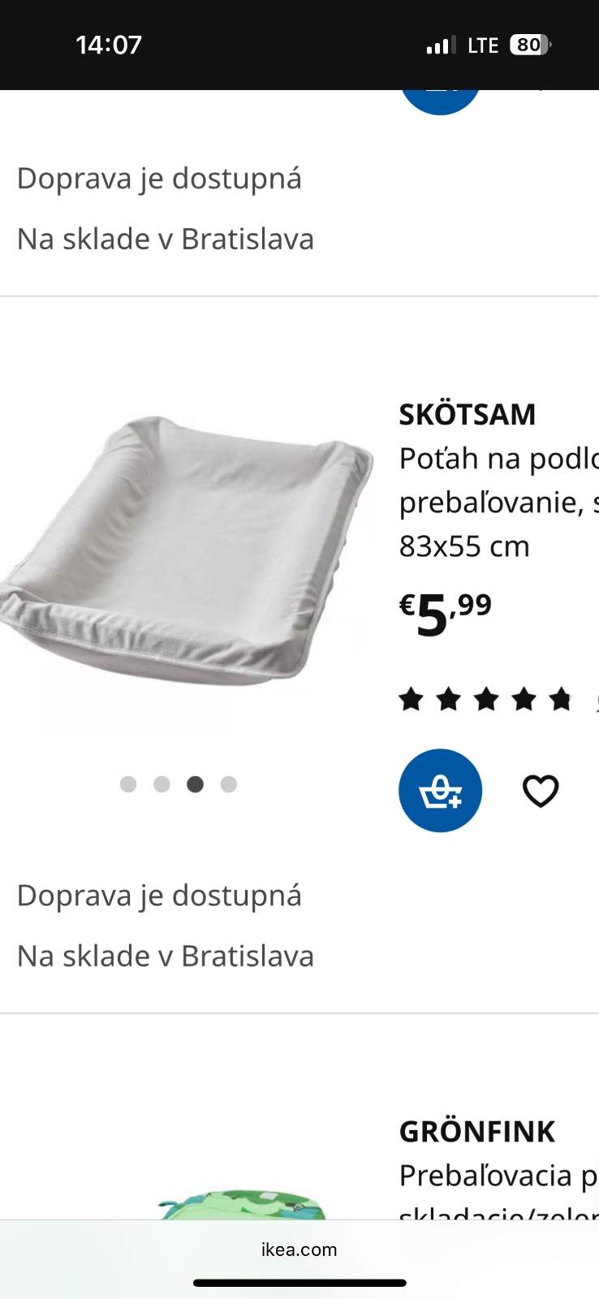Open the 'Poťah na podložku' product description

click(498, 503)
